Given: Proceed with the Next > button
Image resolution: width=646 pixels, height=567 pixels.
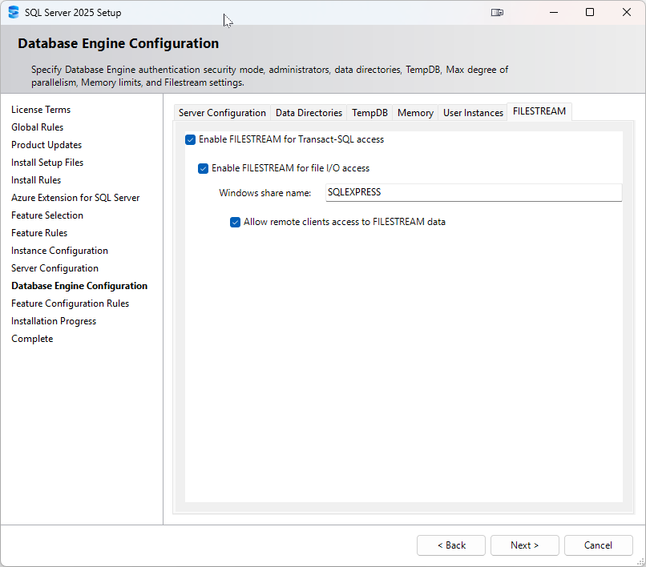Looking at the screenshot, I should [x=524, y=545].
